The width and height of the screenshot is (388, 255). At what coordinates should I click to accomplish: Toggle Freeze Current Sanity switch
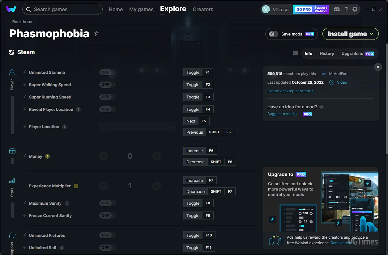click(x=107, y=215)
